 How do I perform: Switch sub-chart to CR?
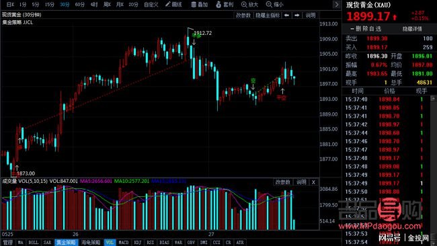click(x=229, y=243)
